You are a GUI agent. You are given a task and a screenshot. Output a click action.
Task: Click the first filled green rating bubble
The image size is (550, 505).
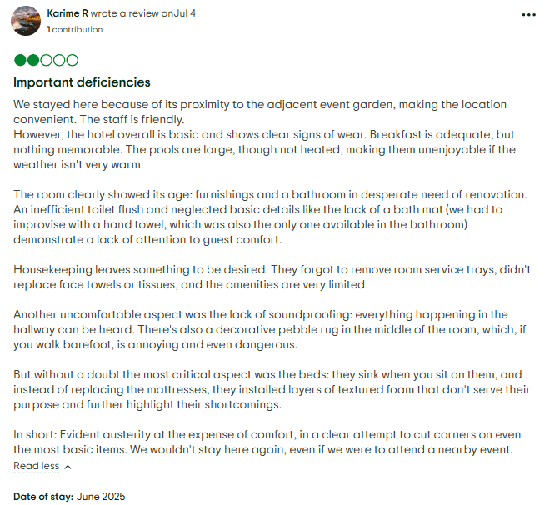[x=20, y=61]
